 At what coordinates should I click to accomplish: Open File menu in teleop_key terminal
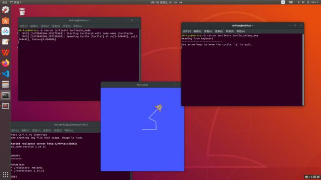tap(187, 31)
